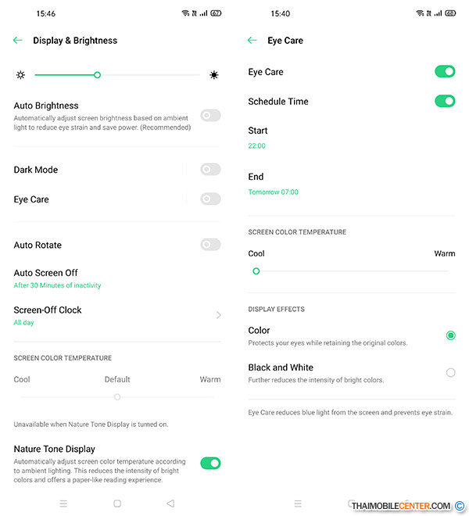Tap right phone's recent apps menu icon
Screen dimensions: 469x516
(x=298, y=503)
